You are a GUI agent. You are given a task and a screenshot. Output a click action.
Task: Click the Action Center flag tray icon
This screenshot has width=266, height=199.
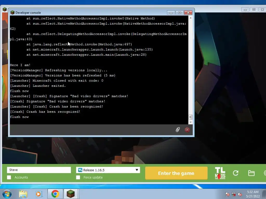coord(227,194)
